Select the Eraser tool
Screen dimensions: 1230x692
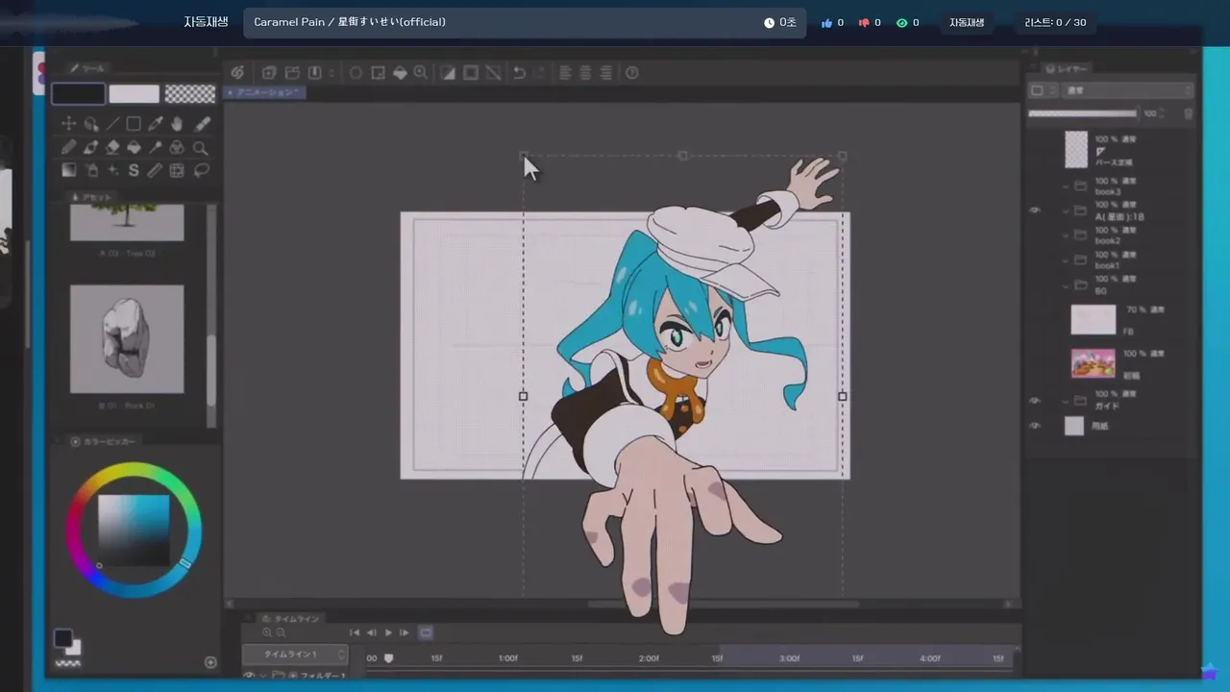tap(112, 148)
